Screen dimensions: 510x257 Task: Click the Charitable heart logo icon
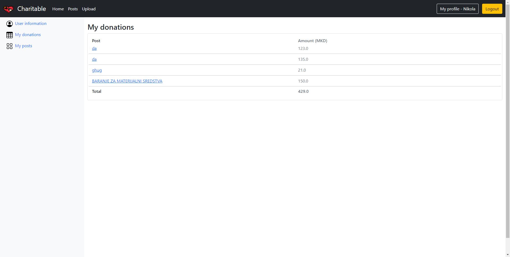tap(8, 9)
